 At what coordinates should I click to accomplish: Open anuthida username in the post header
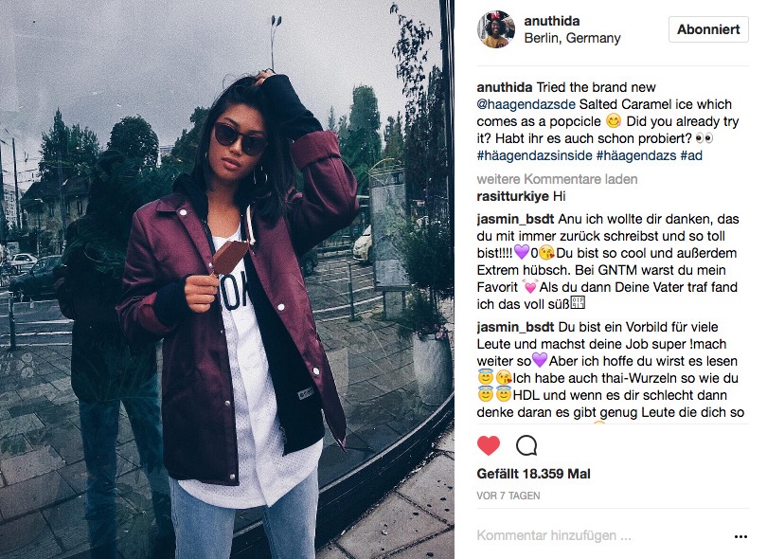pos(552,21)
